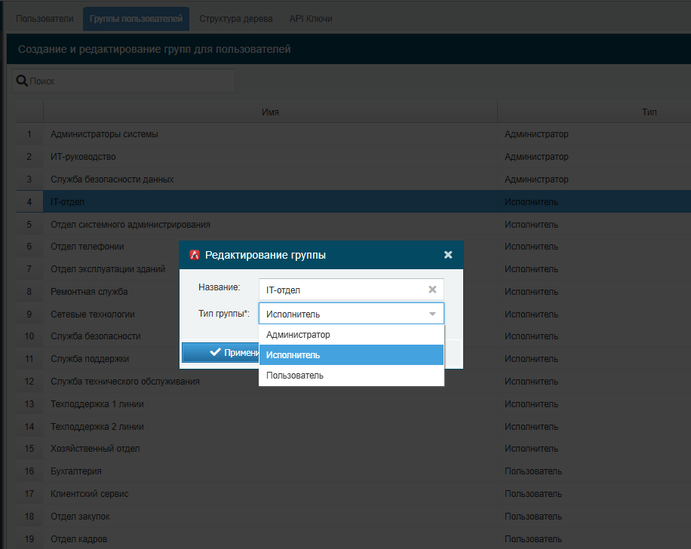691x549 pixels.
Task: Select row ИТ-руководство
Action: [354, 156]
